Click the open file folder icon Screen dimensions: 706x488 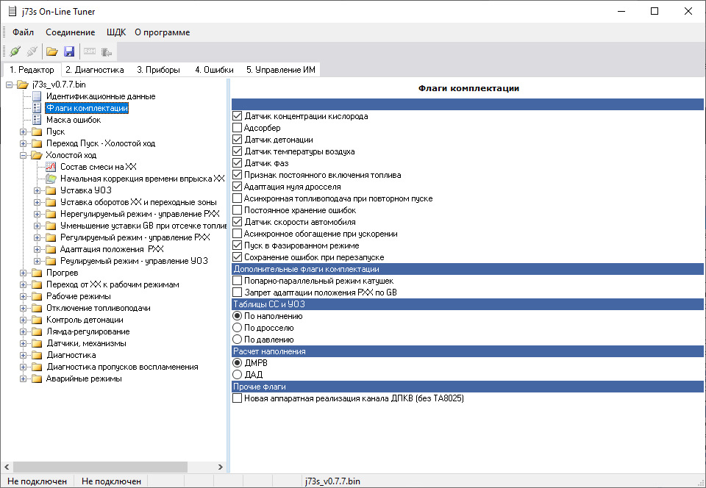[x=51, y=51]
